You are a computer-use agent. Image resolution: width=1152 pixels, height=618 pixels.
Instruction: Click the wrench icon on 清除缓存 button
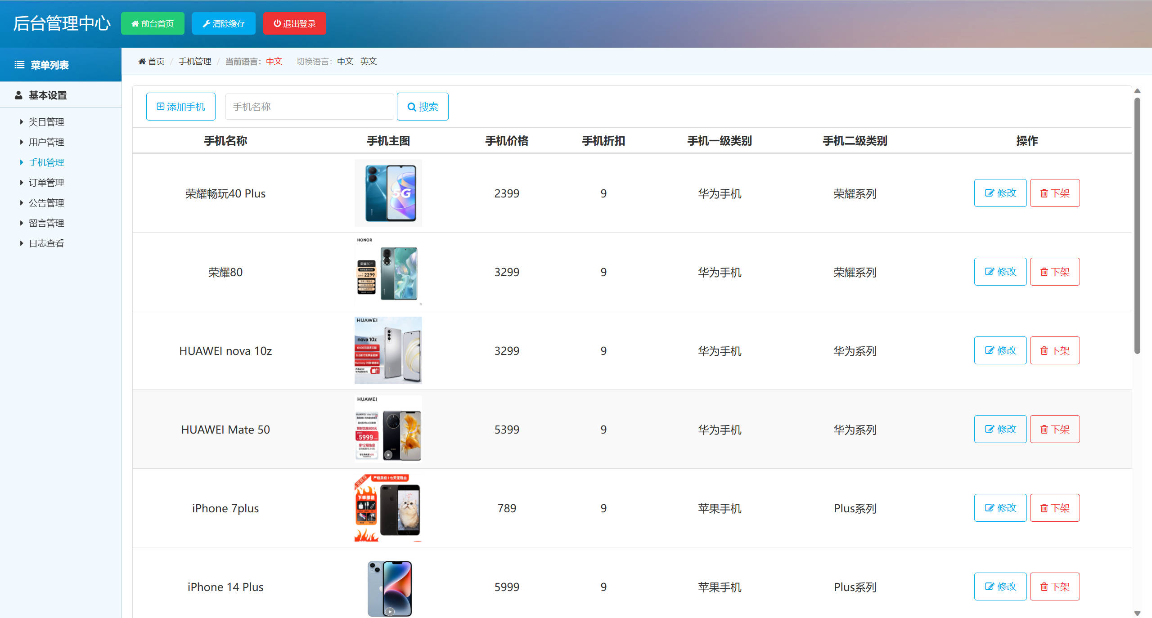pyautogui.click(x=207, y=23)
